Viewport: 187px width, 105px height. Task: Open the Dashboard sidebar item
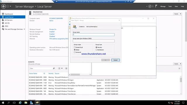click(x=9, y=14)
